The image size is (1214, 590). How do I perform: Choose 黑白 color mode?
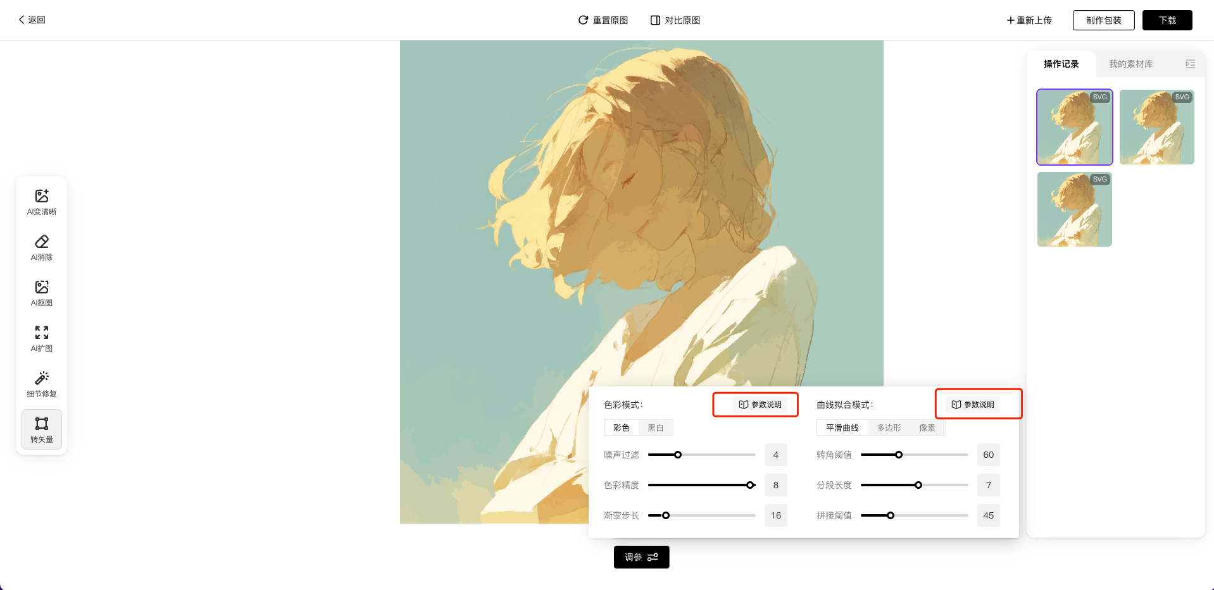coord(656,428)
